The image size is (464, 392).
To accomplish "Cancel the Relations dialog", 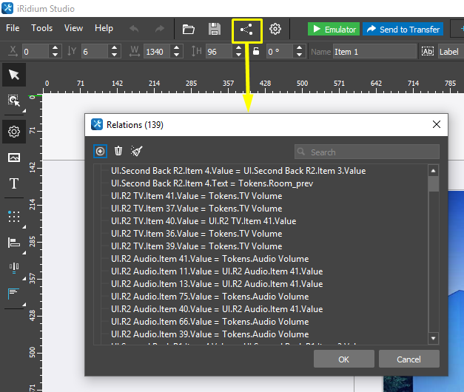I will [x=409, y=359].
